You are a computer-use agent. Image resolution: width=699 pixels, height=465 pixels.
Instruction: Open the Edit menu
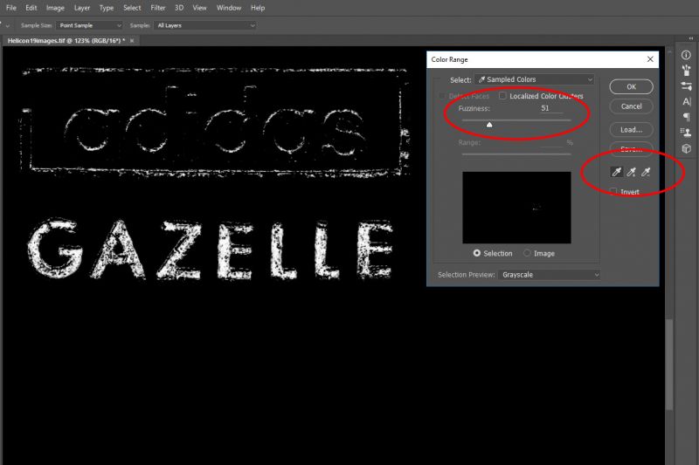pos(31,8)
